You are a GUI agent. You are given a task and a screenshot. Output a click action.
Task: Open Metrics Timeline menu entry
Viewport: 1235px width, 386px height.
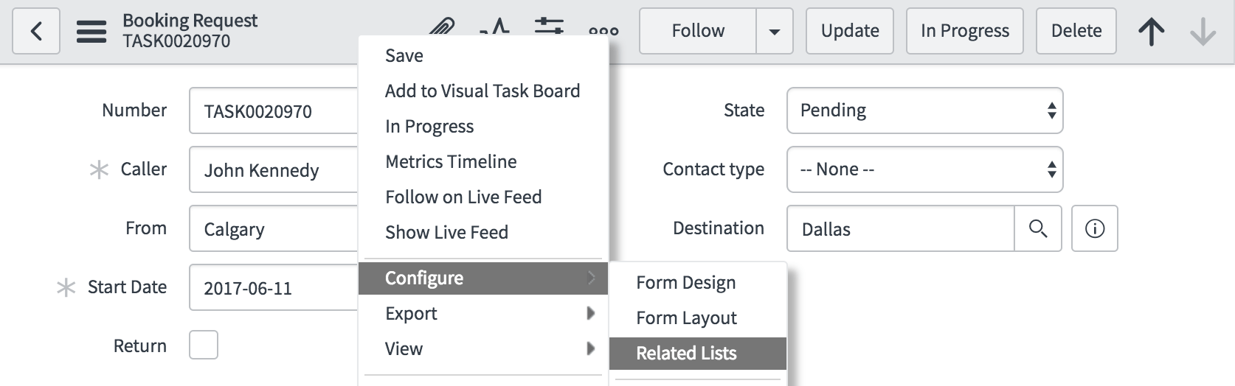coord(483,161)
